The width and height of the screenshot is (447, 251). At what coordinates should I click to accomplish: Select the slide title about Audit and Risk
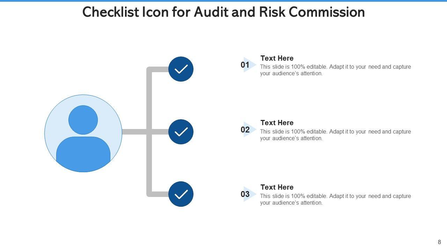click(x=223, y=12)
